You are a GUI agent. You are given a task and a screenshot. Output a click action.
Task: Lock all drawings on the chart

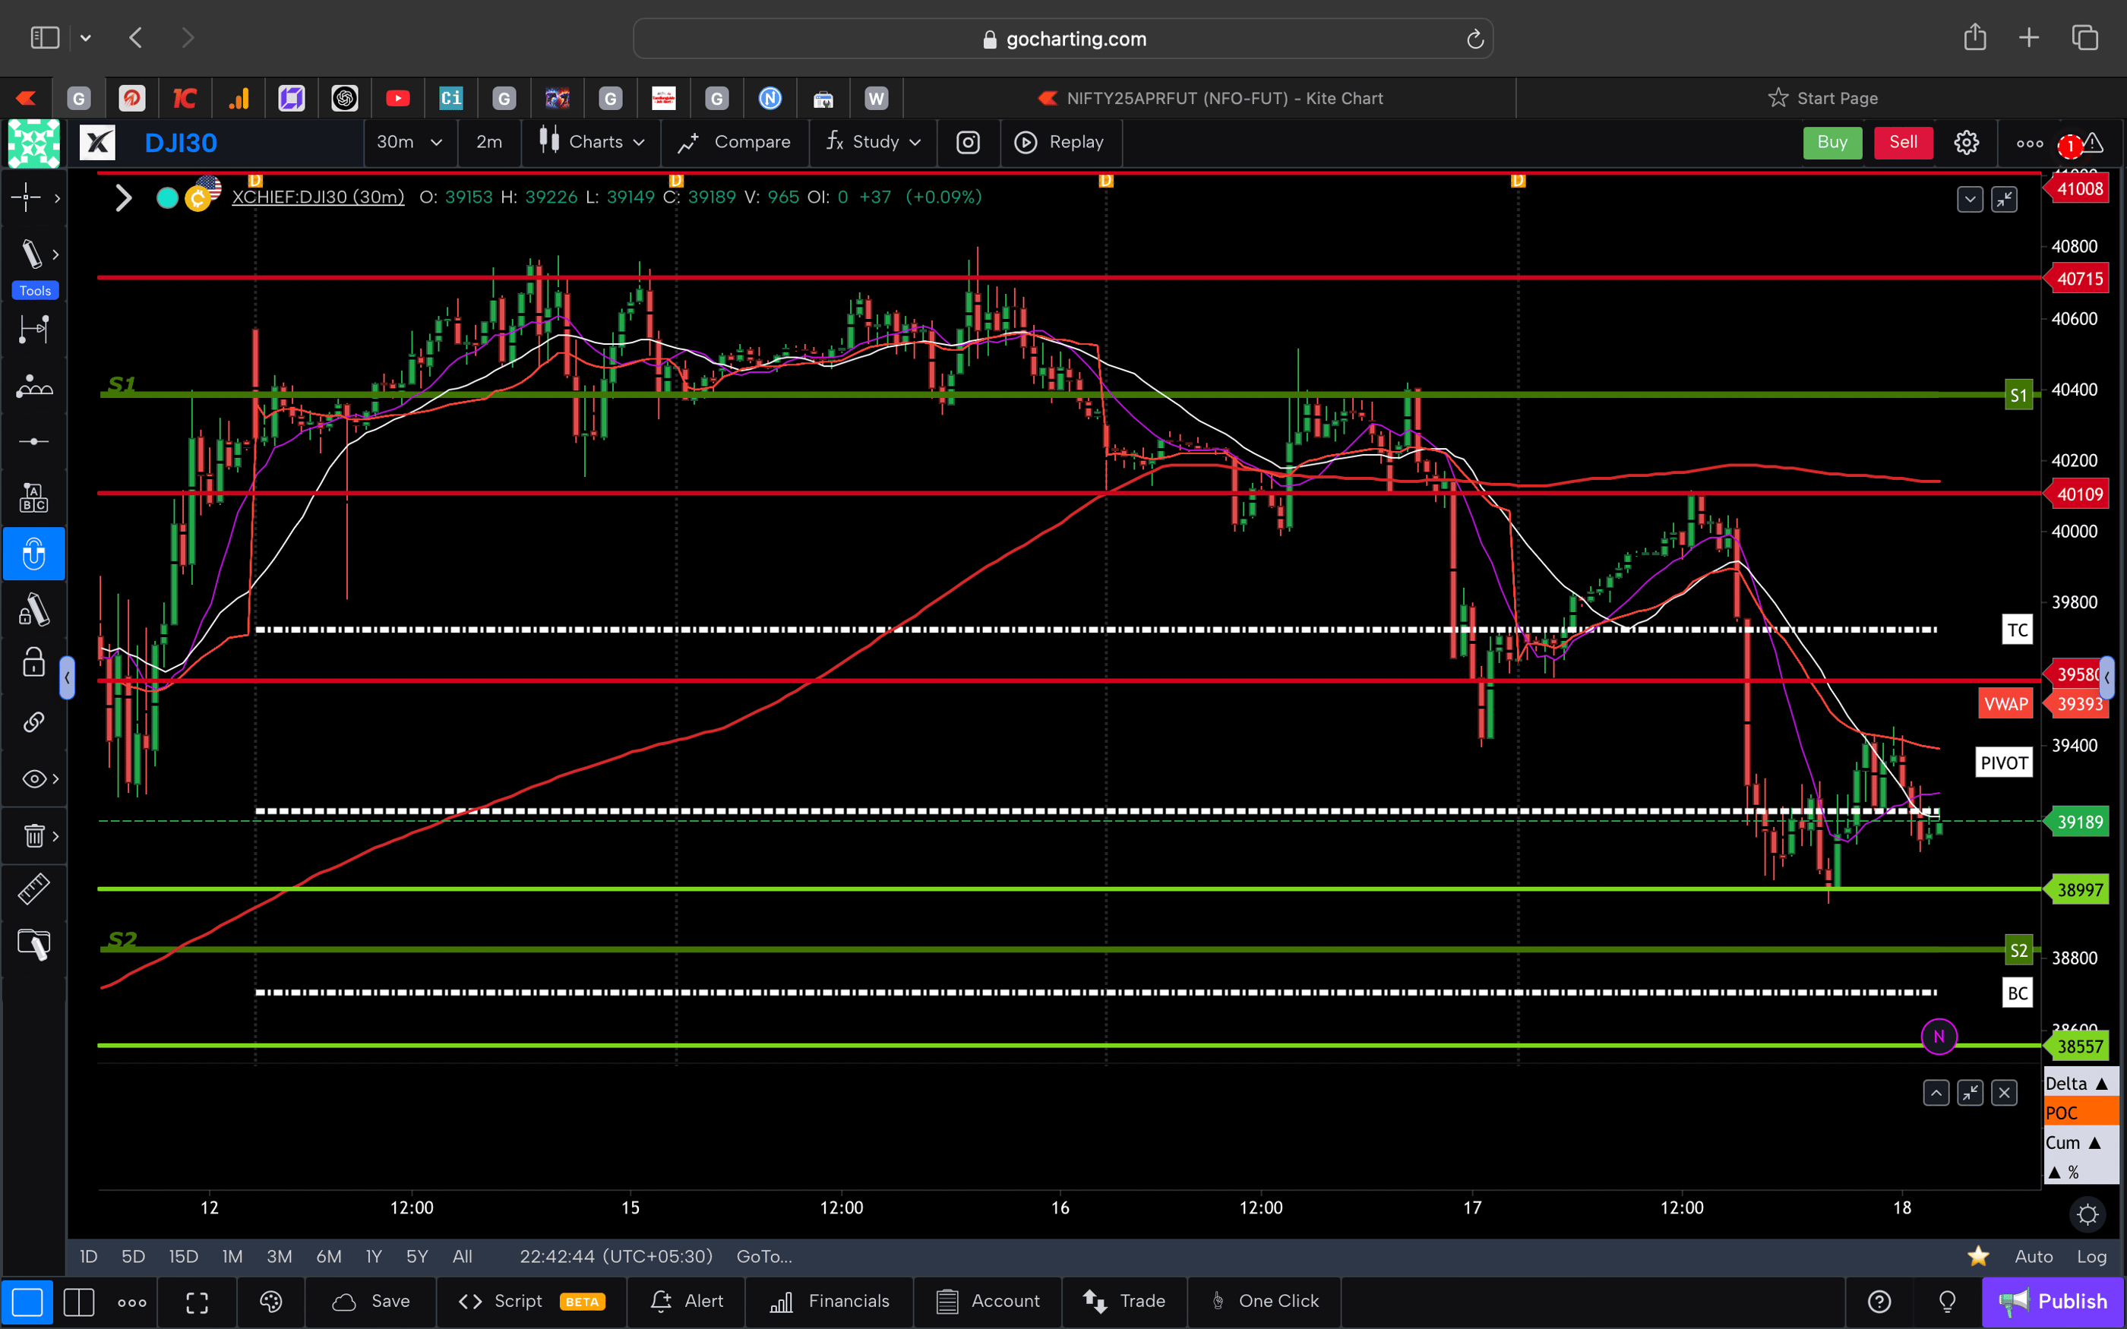pyautogui.click(x=33, y=662)
